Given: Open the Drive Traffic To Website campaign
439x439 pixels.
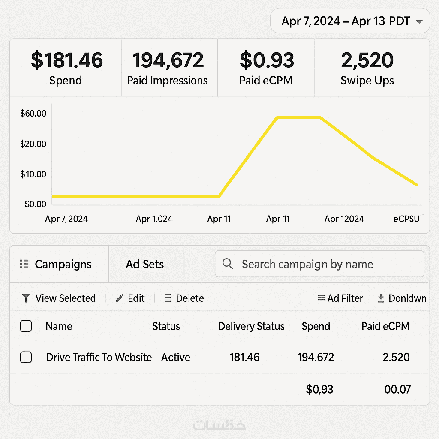Looking at the screenshot, I should [99, 357].
